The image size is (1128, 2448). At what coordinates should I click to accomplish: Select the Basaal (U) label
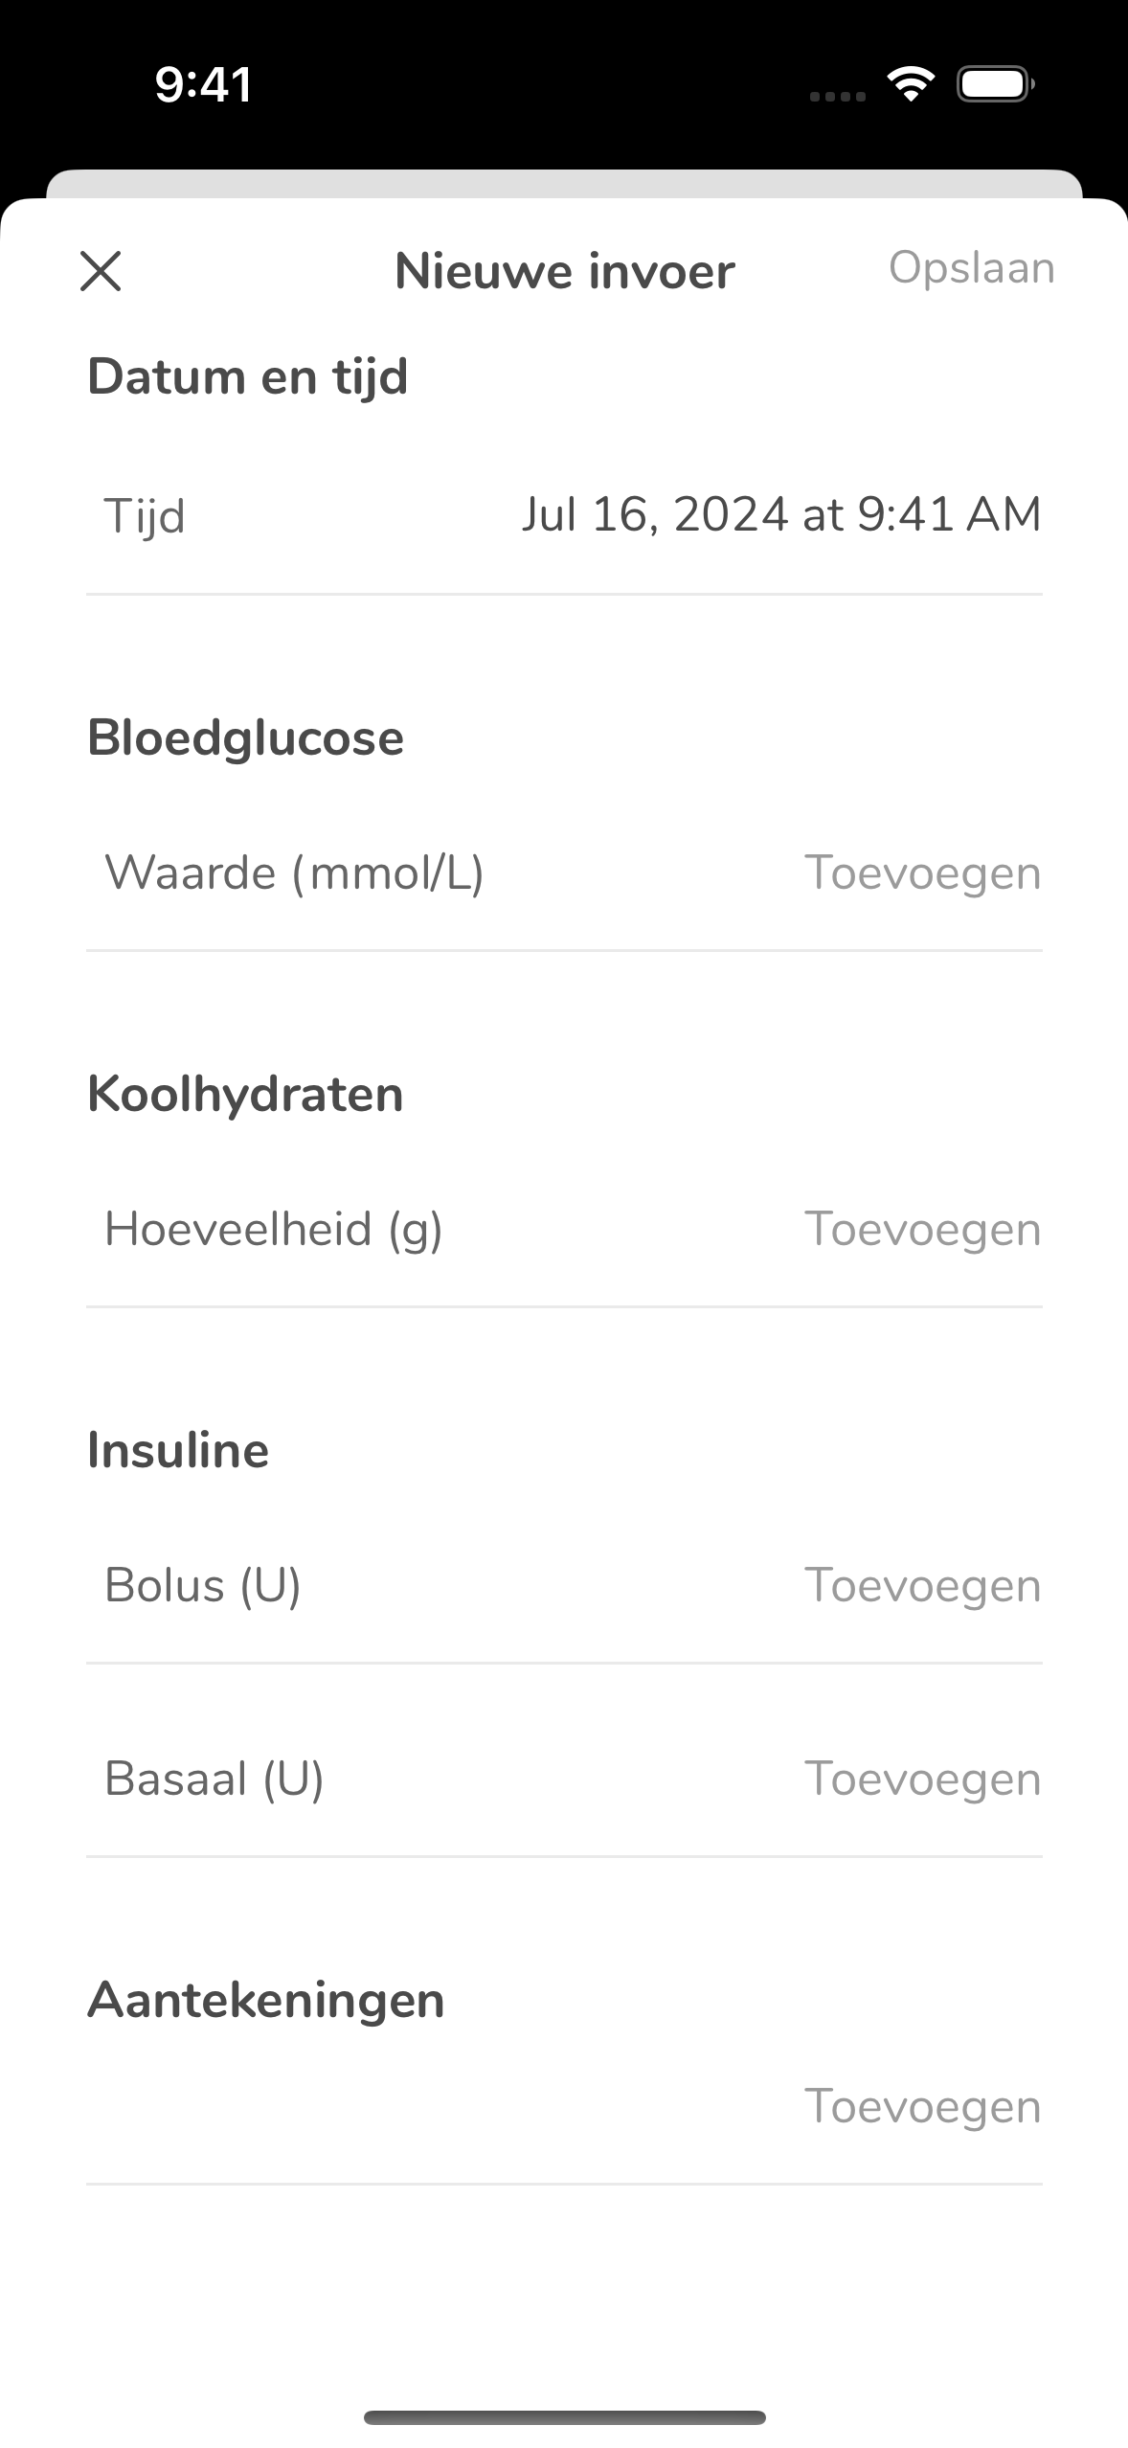pyautogui.click(x=214, y=1779)
